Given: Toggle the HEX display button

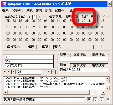Looking at the screenshot, I should (100, 46).
